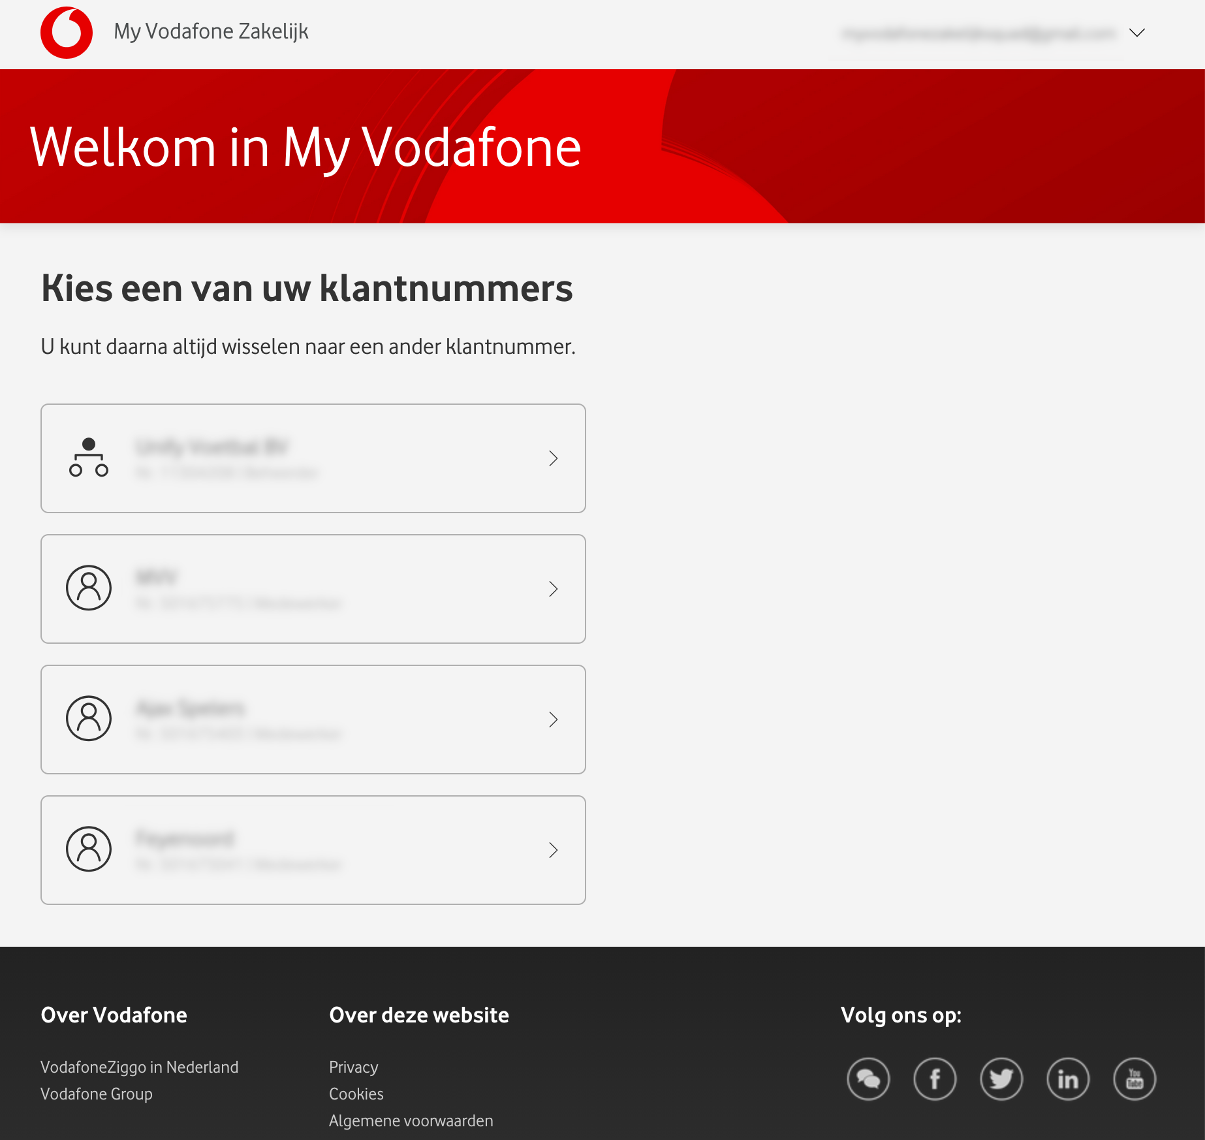
Task: Go to the Cookies footer link
Action: (356, 1094)
